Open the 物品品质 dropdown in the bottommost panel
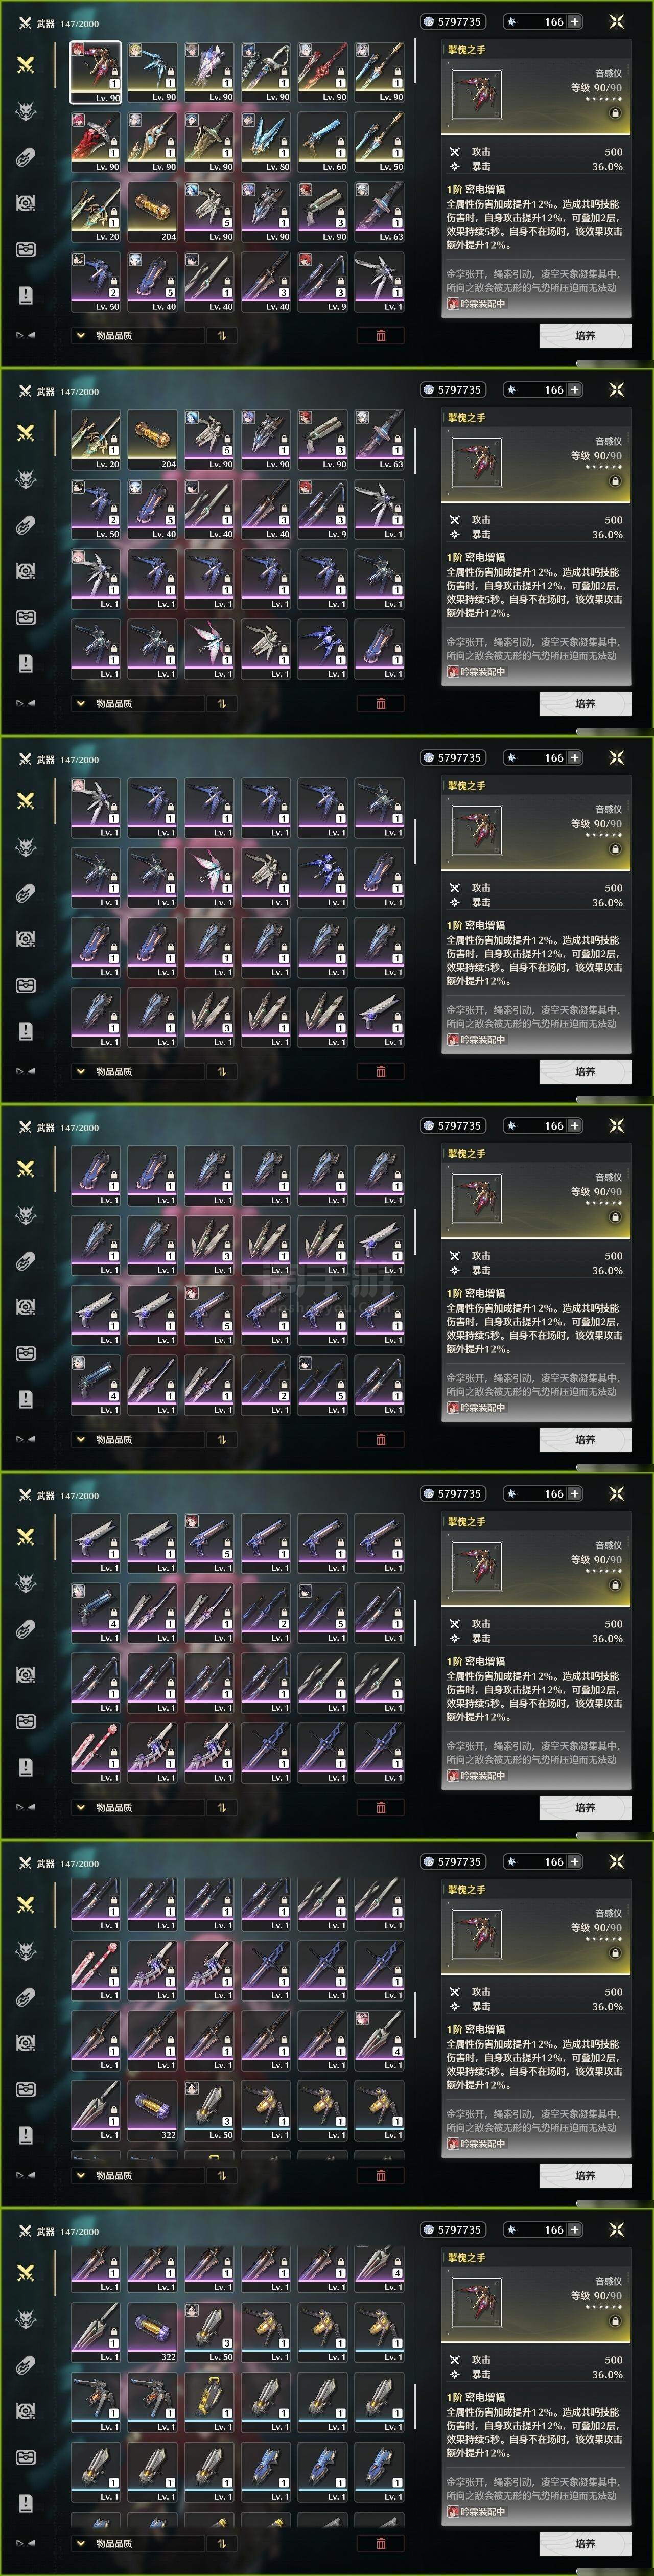654x2576 pixels. (x=137, y=2543)
